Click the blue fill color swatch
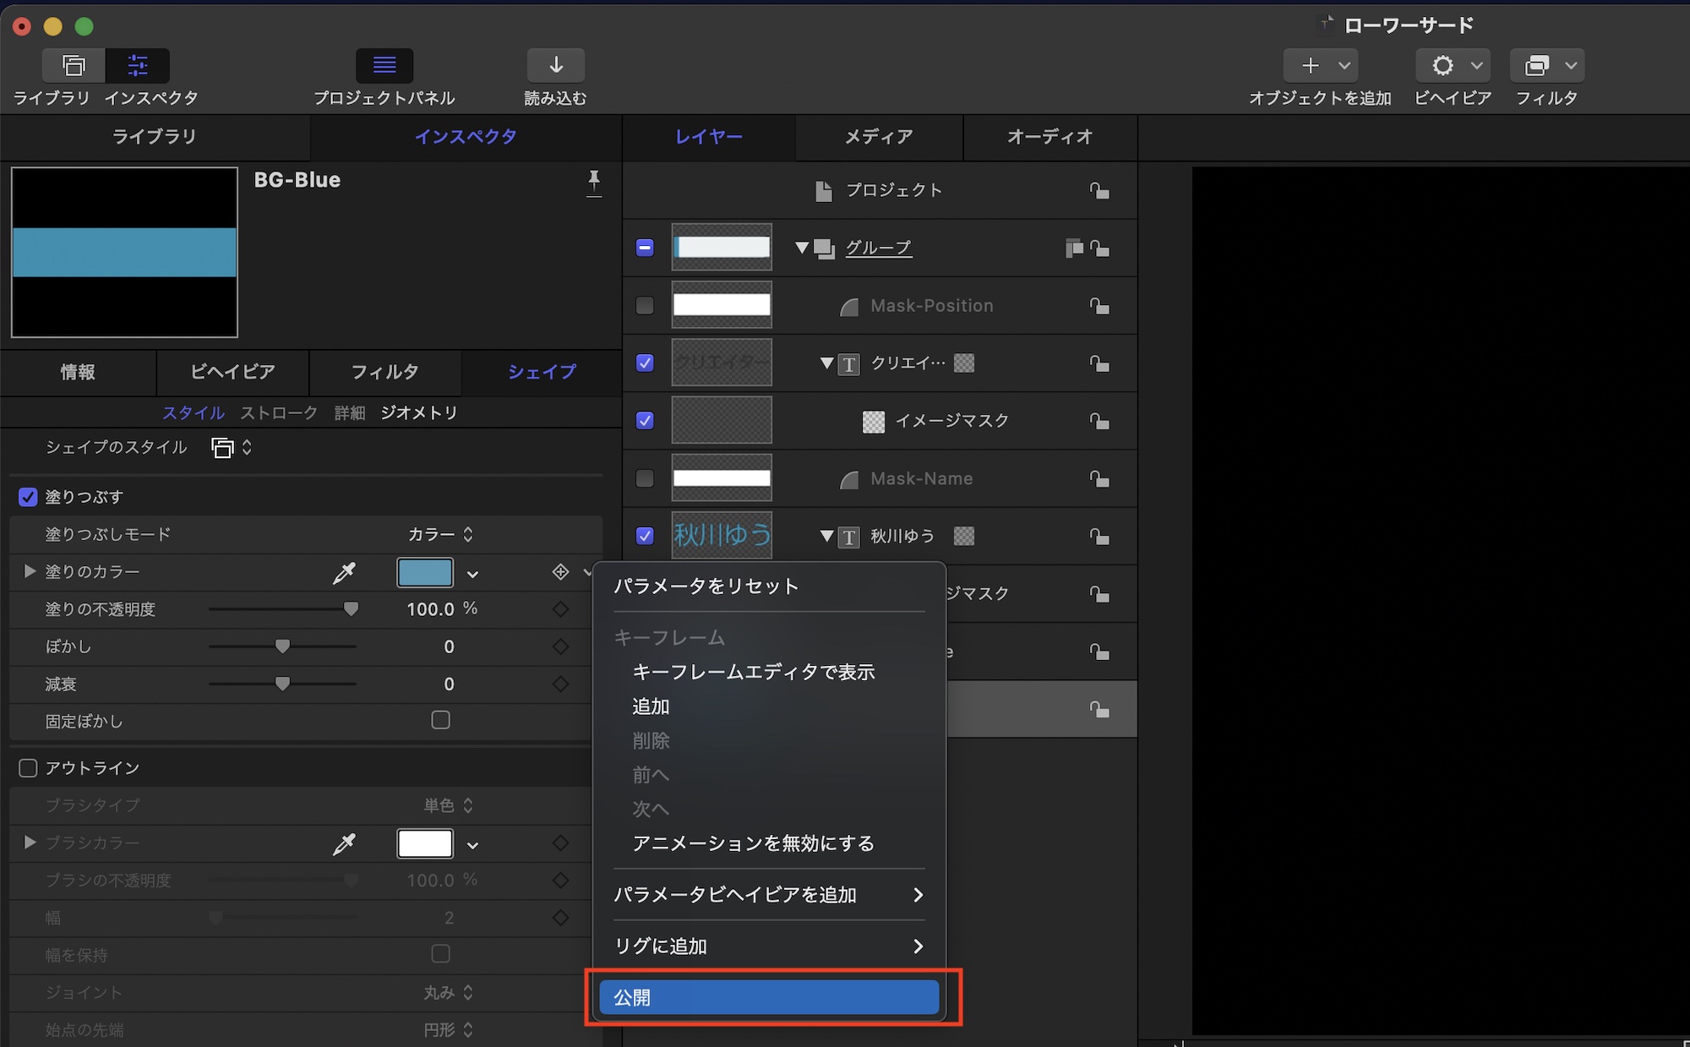The image size is (1690, 1047). pyautogui.click(x=425, y=573)
